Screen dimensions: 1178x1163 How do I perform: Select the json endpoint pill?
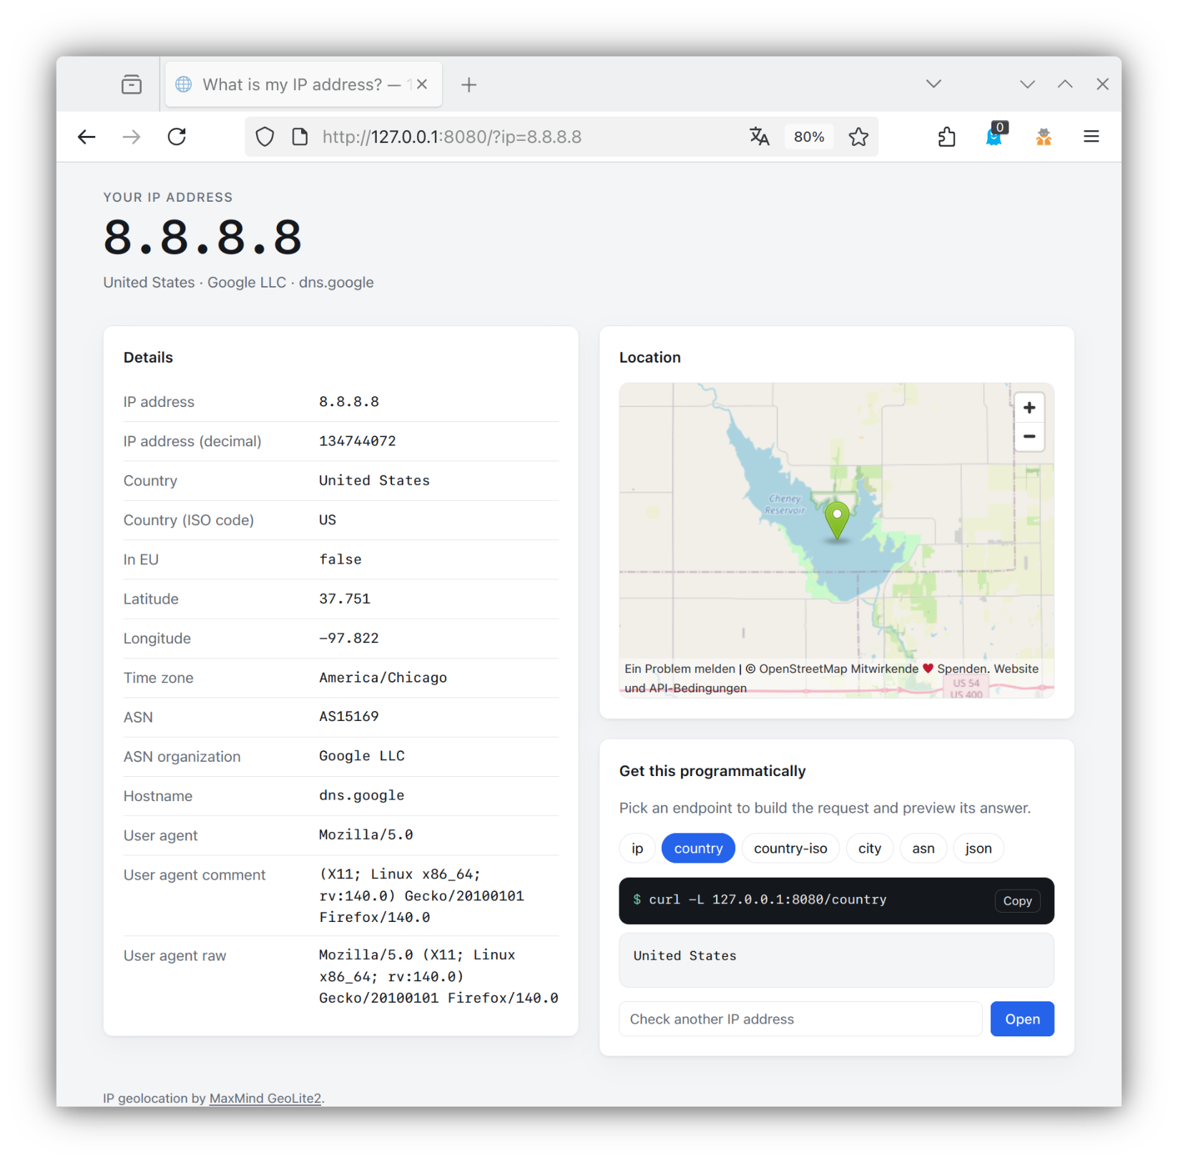coord(978,848)
